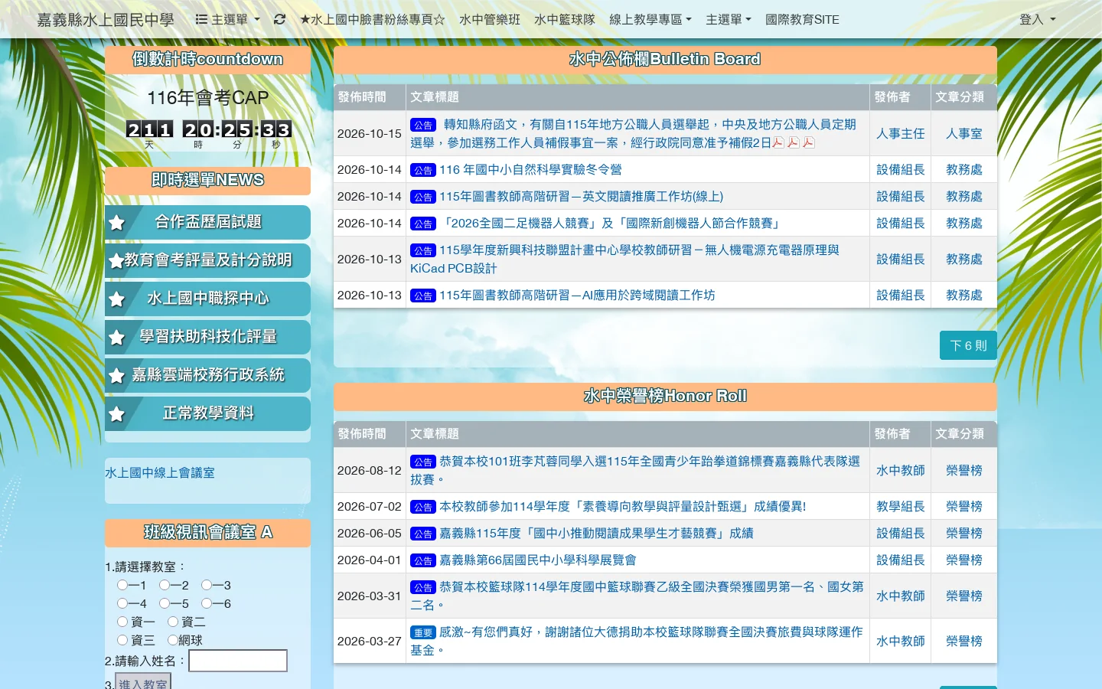Open the middle PDF attachment icon

click(794, 142)
